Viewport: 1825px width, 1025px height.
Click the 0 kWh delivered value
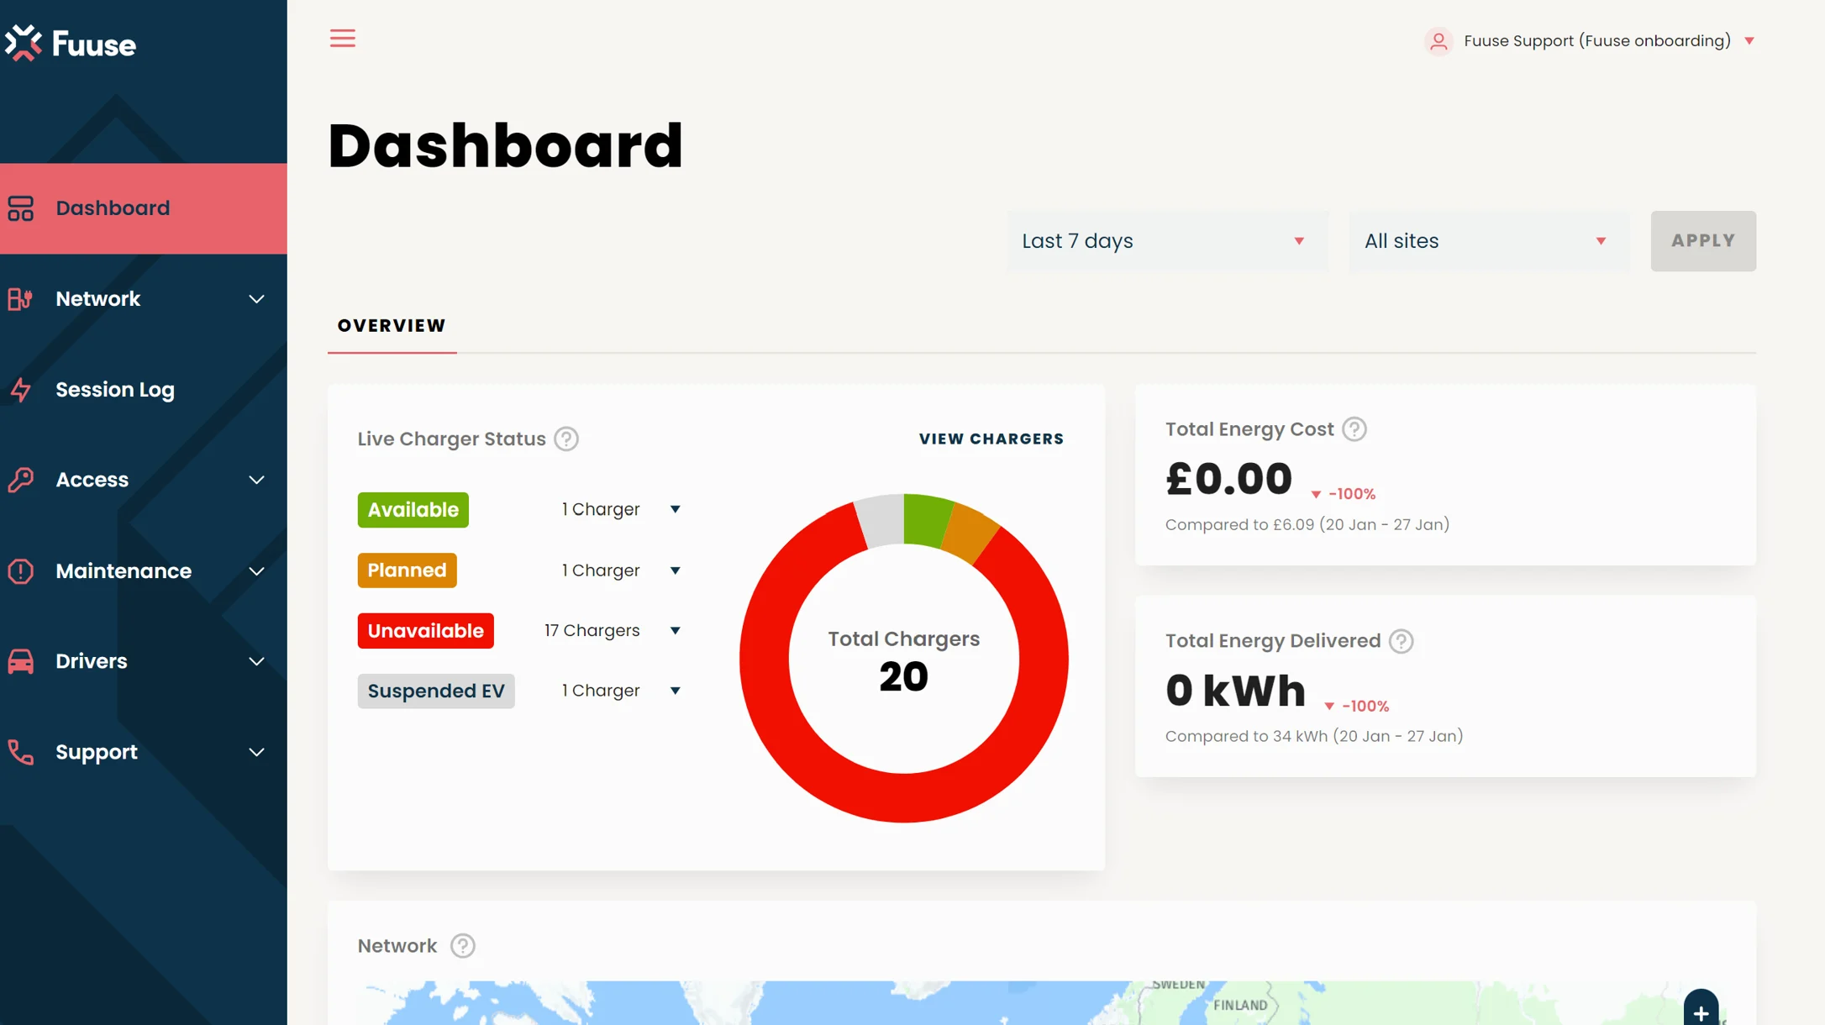pos(1235,691)
